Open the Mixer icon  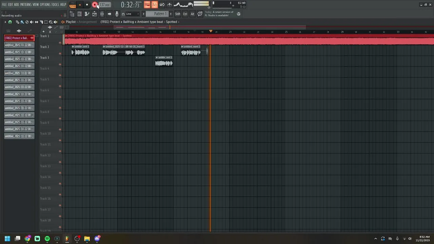(102, 14)
